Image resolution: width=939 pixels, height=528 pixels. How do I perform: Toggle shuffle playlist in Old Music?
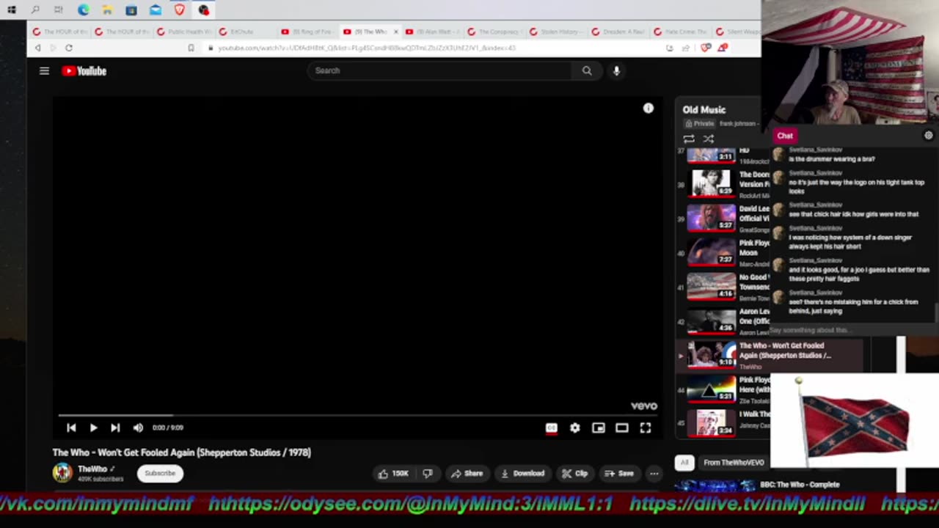coord(709,139)
